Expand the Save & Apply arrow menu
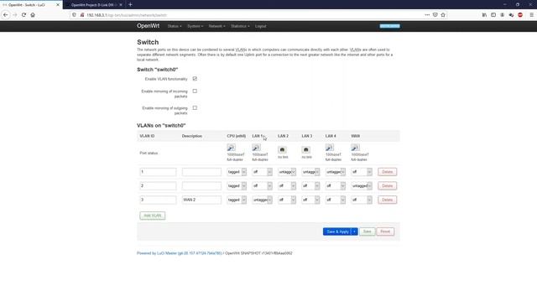The image size is (537, 302). pyautogui.click(x=354, y=232)
